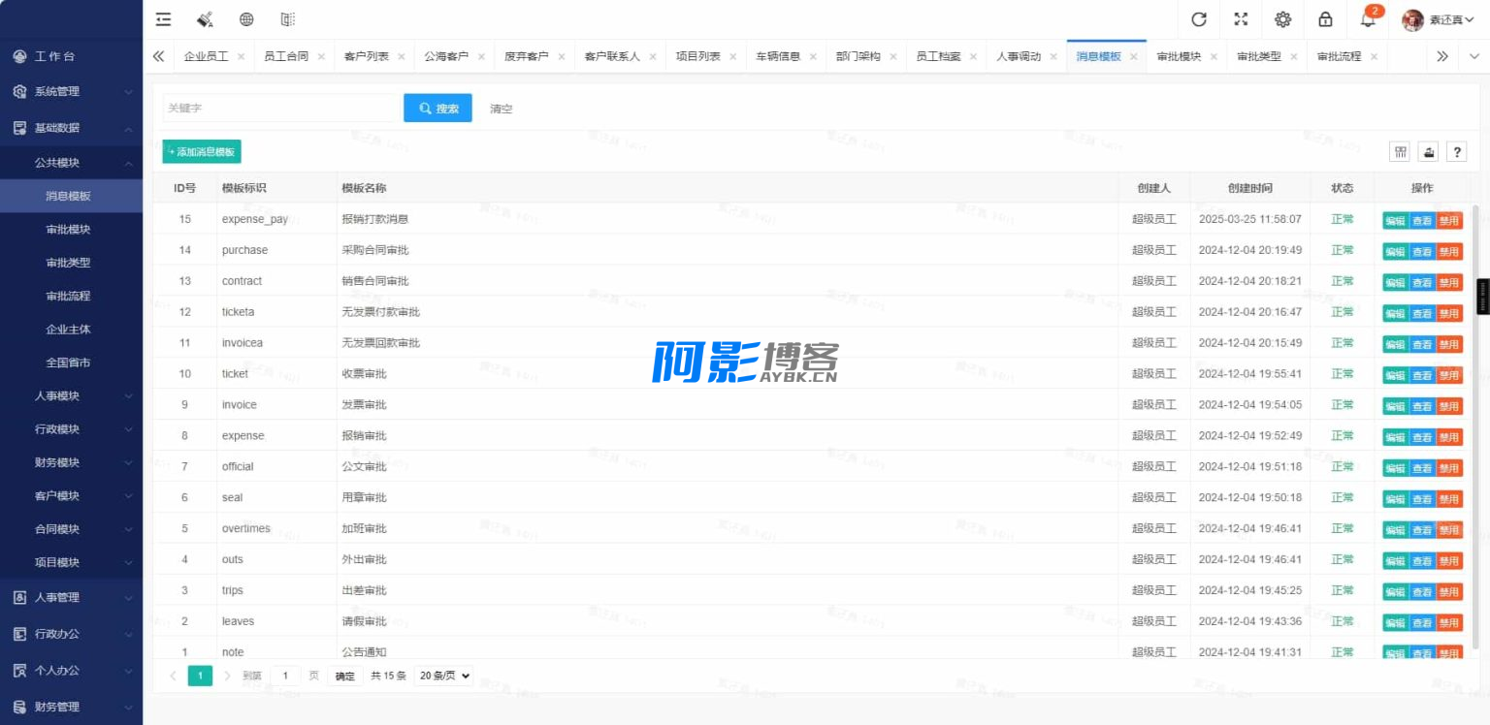Select 审批类型 in the sidebar

click(68, 263)
